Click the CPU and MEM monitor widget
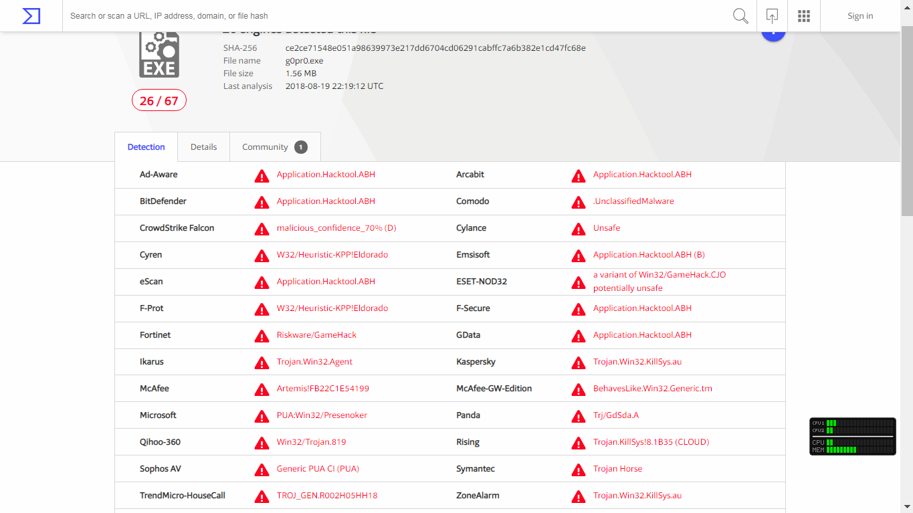Image resolution: width=913 pixels, height=513 pixels. (852, 437)
